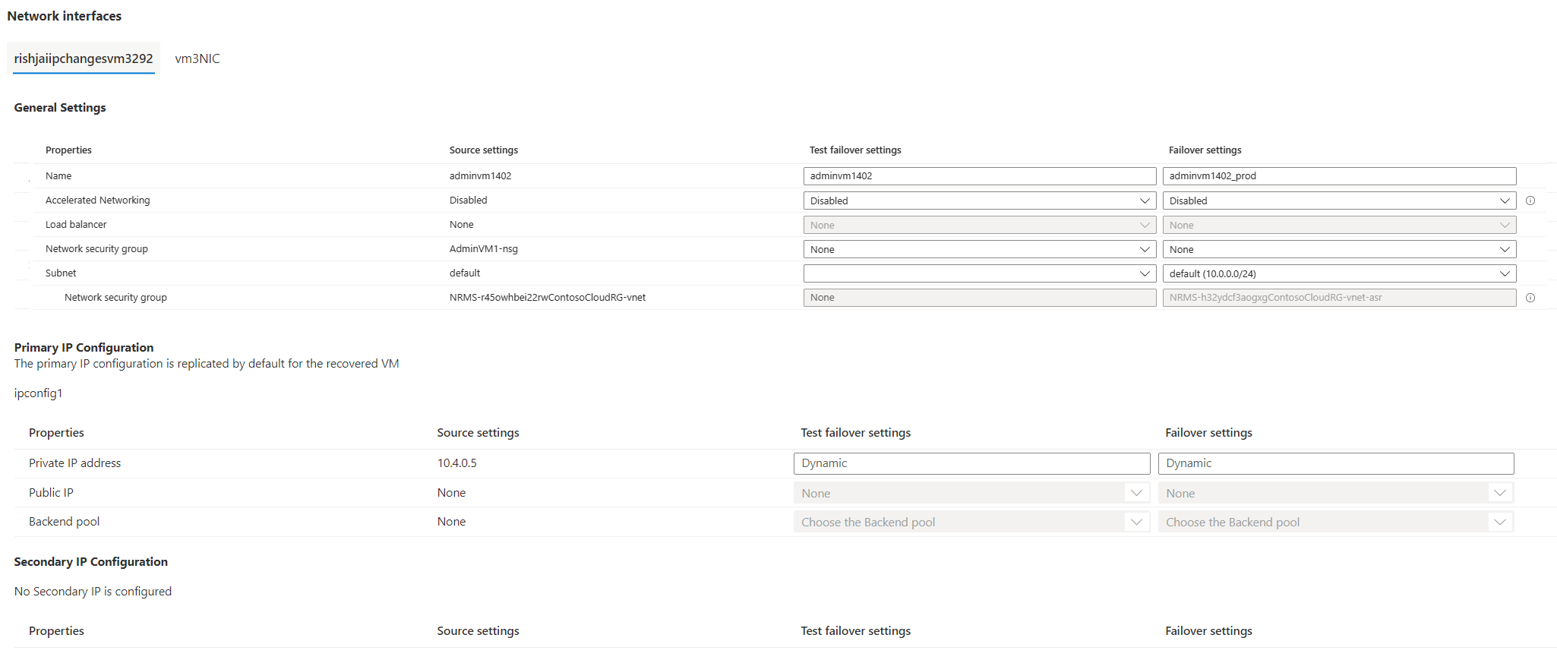Open test failover Backend pool dropdown
Image resolution: width=1557 pixels, height=660 pixels.
[971, 522]
